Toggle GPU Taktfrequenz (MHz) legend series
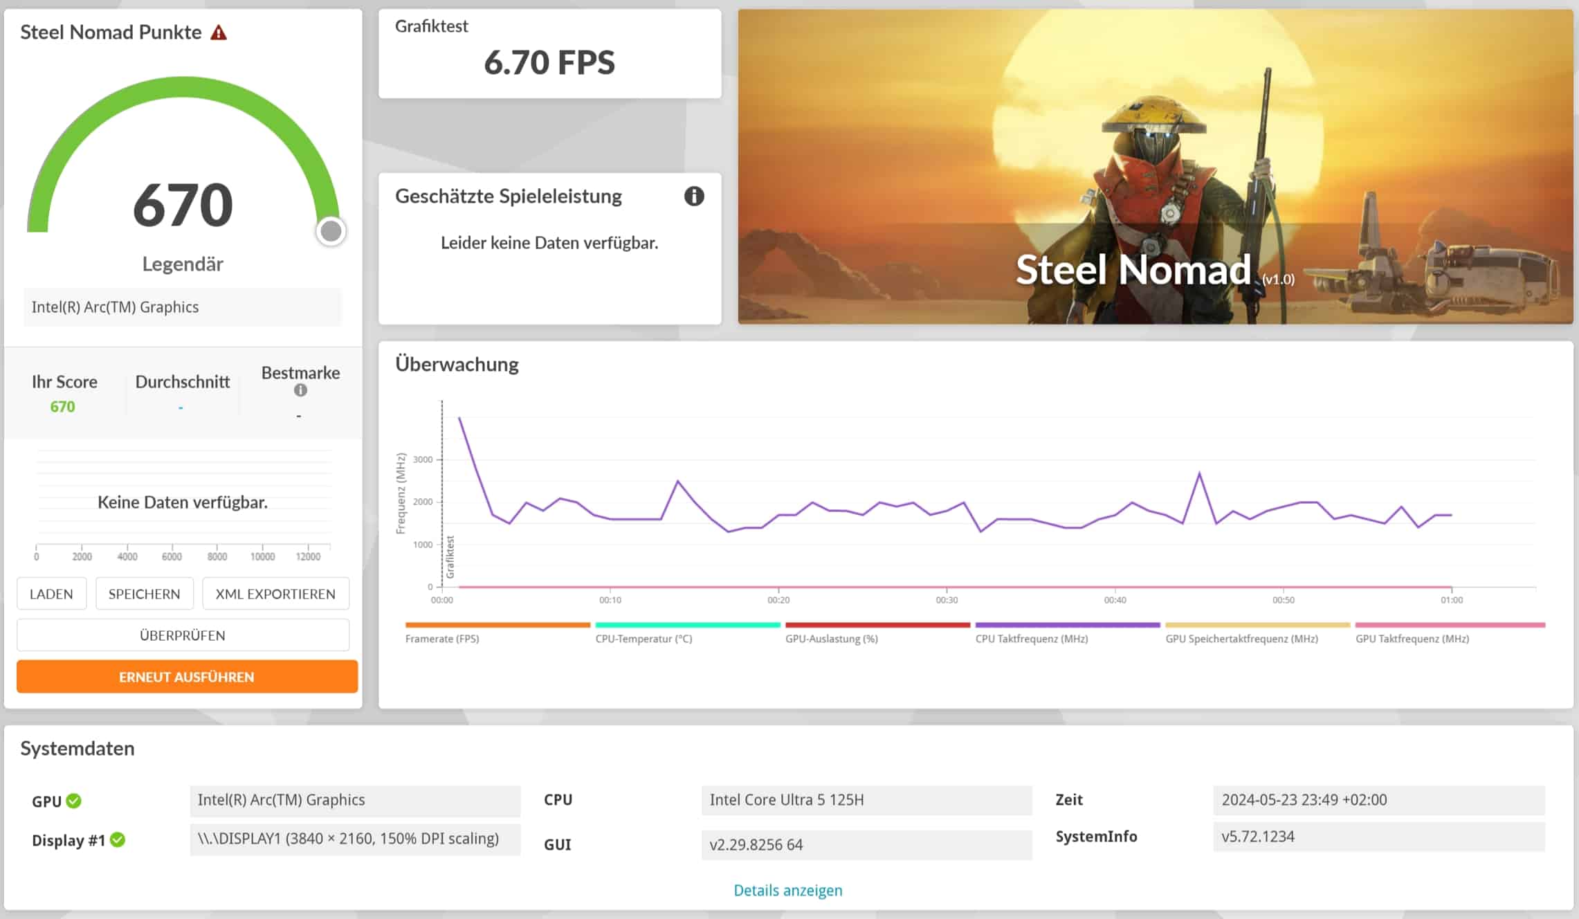The width and height of the screenshot is (1579, 919). 1412,638
